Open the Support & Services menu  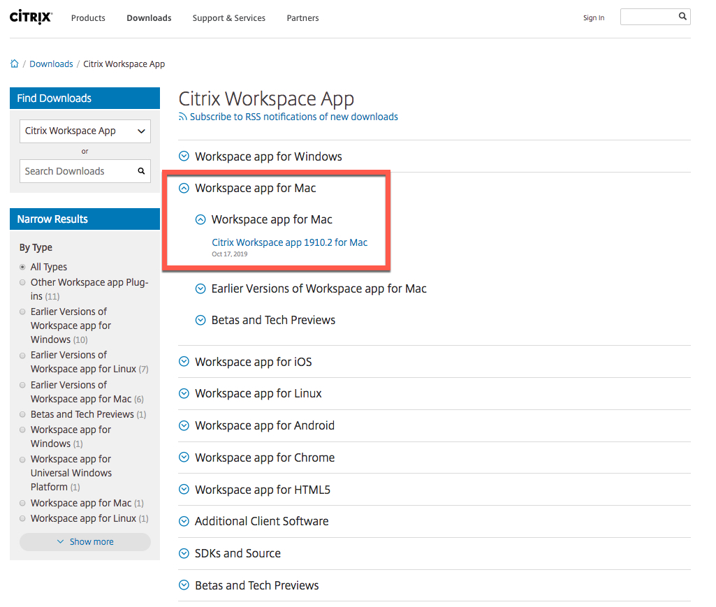[x=228, y=18]
